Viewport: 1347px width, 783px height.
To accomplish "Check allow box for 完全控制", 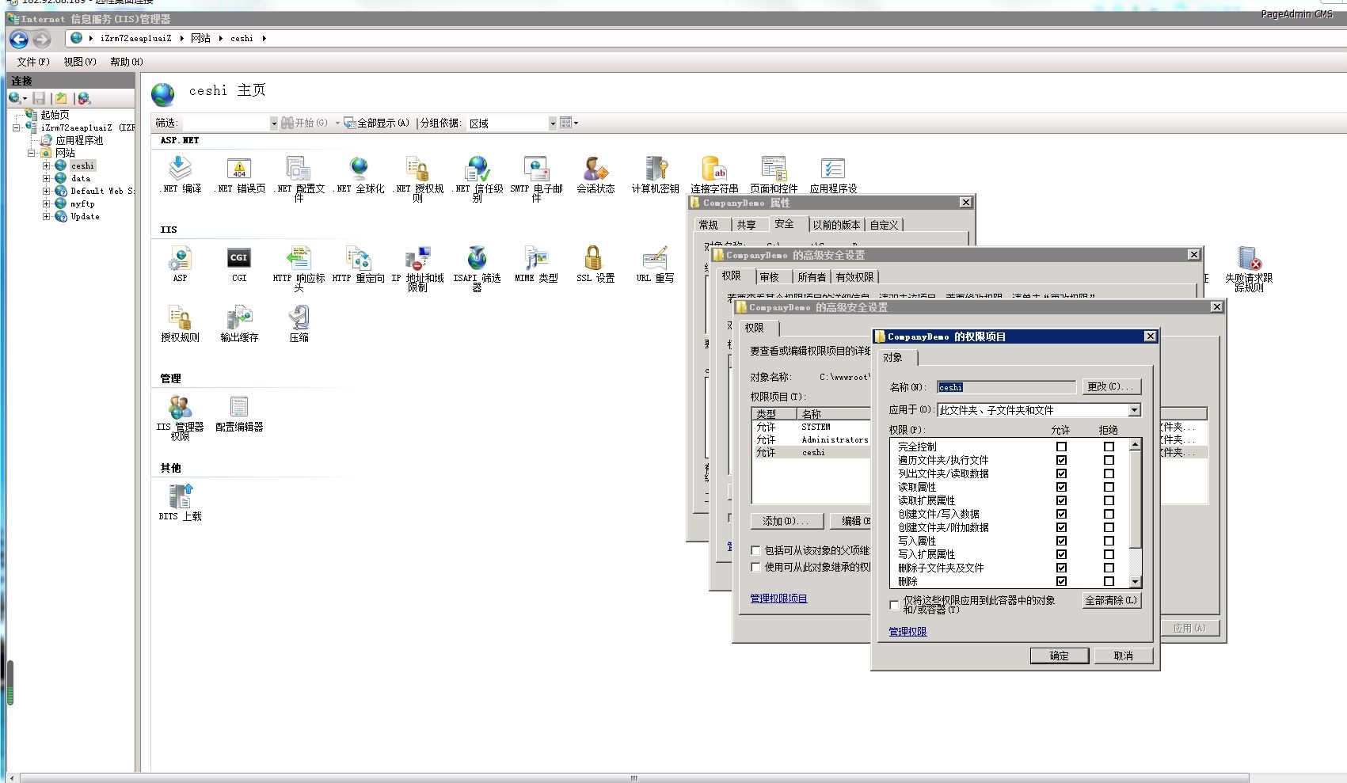I will 1061,447.
